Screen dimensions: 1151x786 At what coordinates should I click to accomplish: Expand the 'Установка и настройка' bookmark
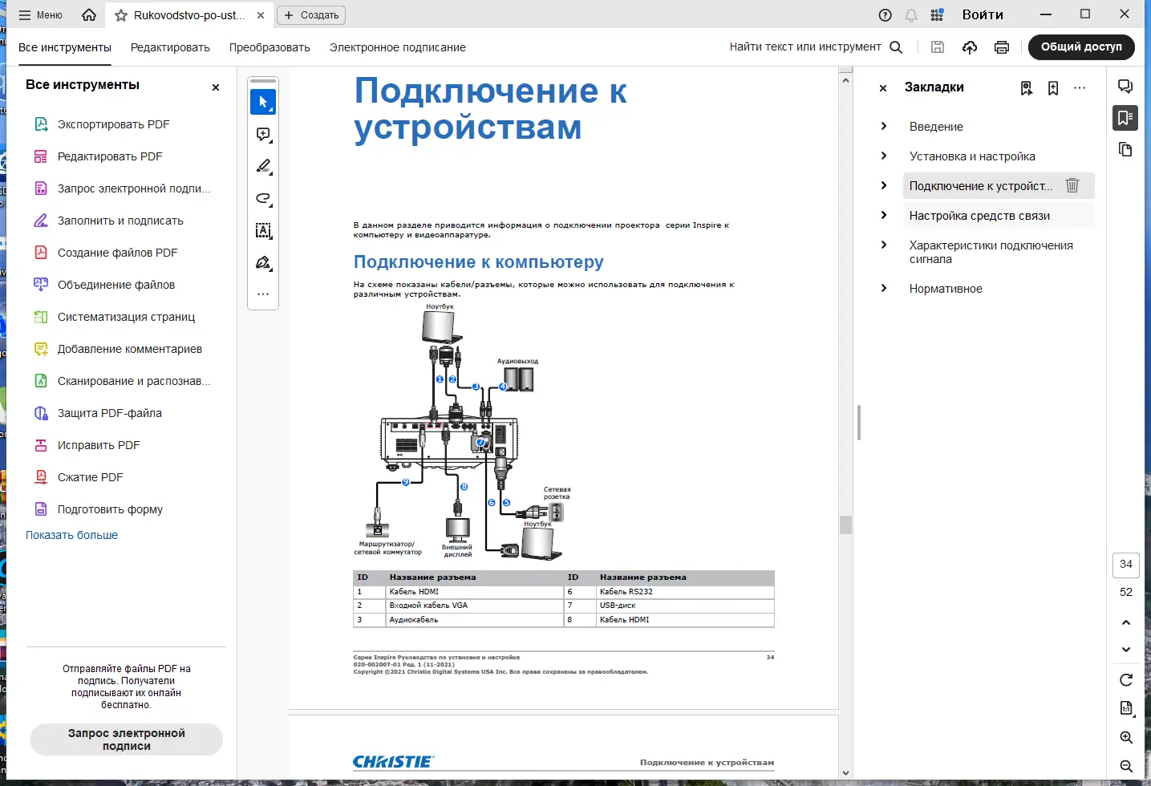pyautogui.click(x=884, y=156)
